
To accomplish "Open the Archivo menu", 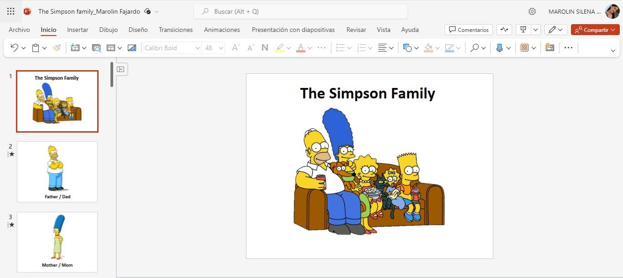I will tap(19, 30).
